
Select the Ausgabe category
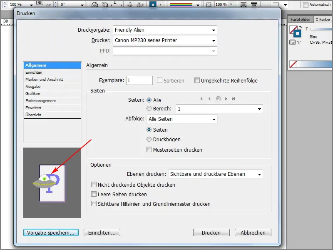point(52,87)
